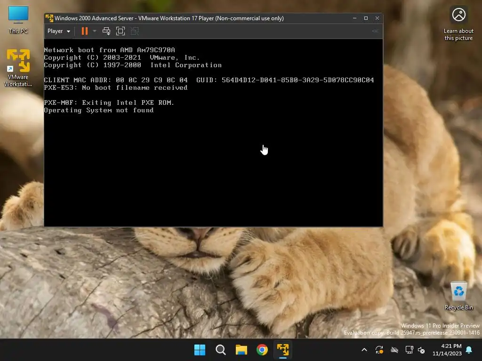Click the muted volume tray icon
This screenshot has width=482, height=361.
pos(421,350)
